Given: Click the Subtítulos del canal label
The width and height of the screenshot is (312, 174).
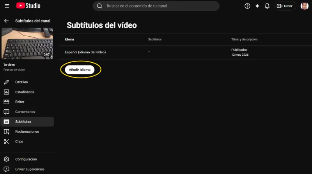Looking at the screenshot, I should coord(33,21).
